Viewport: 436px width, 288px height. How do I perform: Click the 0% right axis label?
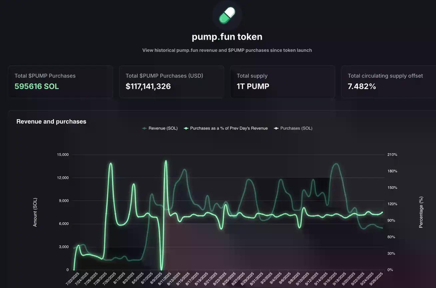click(390, 270)
